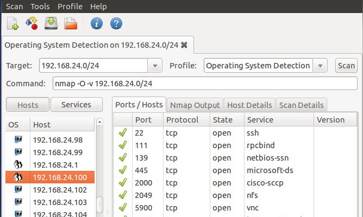Sort by the Port column header
This screenshot has height=217, width=363.
pyautogui.click(x=148, y=120)
